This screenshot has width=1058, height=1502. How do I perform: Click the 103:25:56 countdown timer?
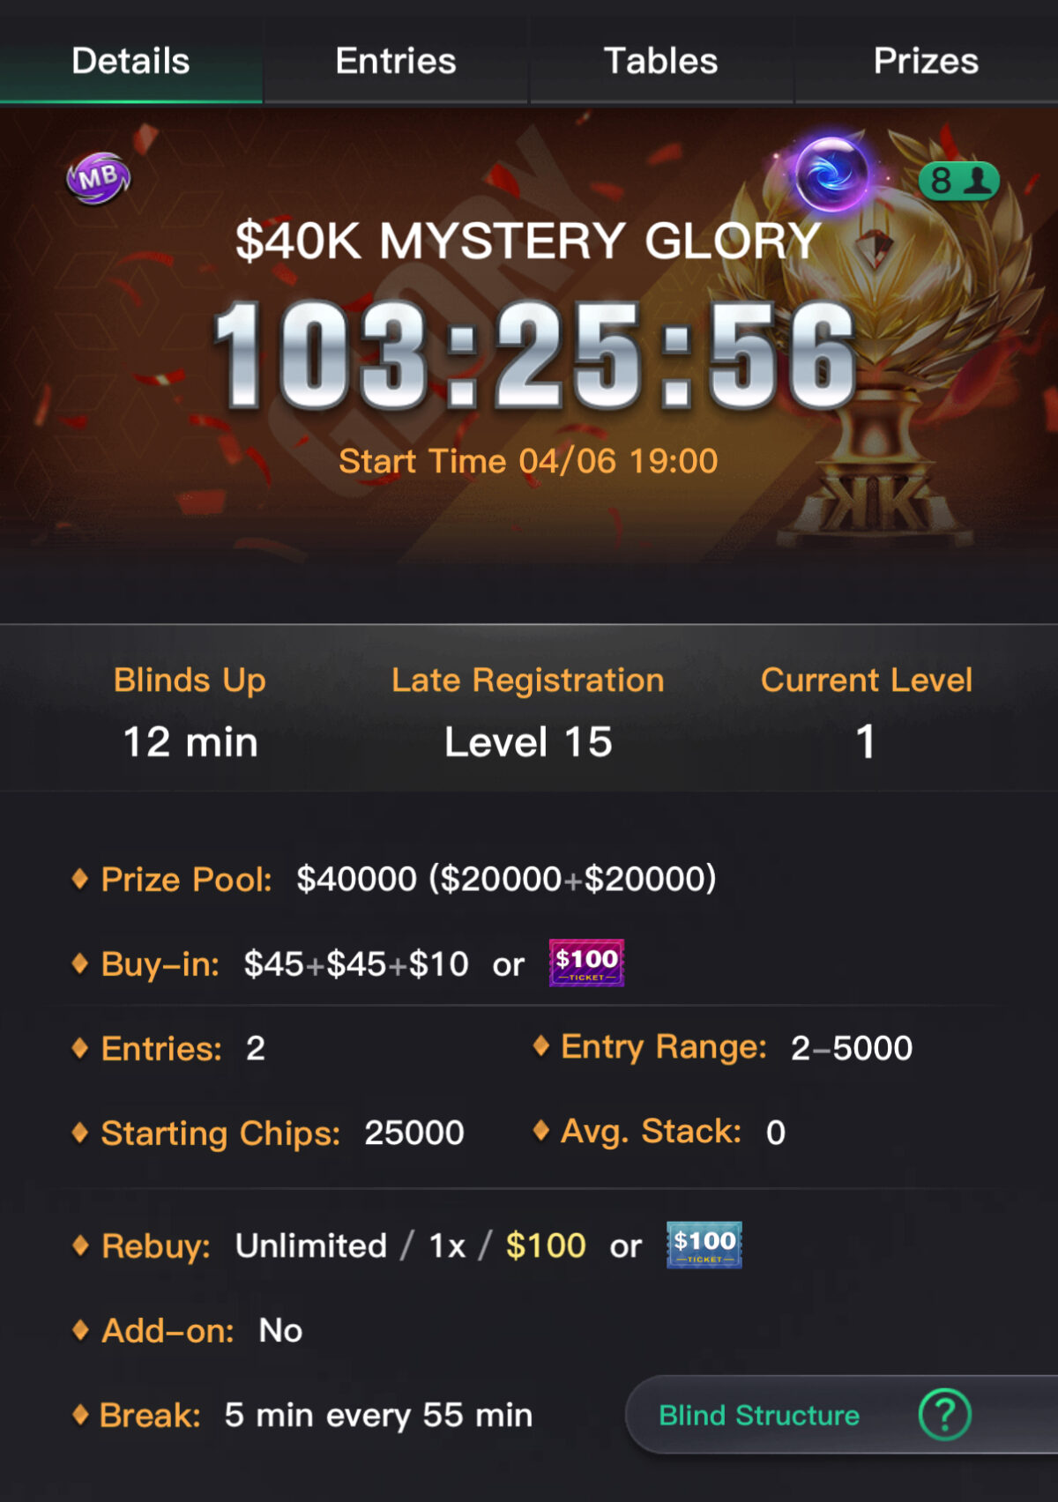(534, 355)
